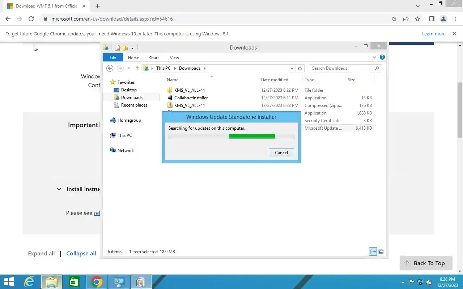Switch Explorer to large icons view
The image size is (463, 289).
click(x=381, y=252)
